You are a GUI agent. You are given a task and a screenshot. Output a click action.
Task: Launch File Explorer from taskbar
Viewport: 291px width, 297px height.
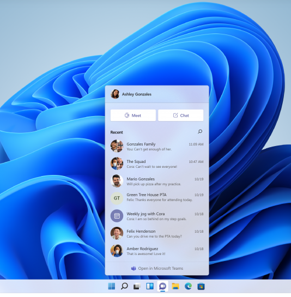175,286
